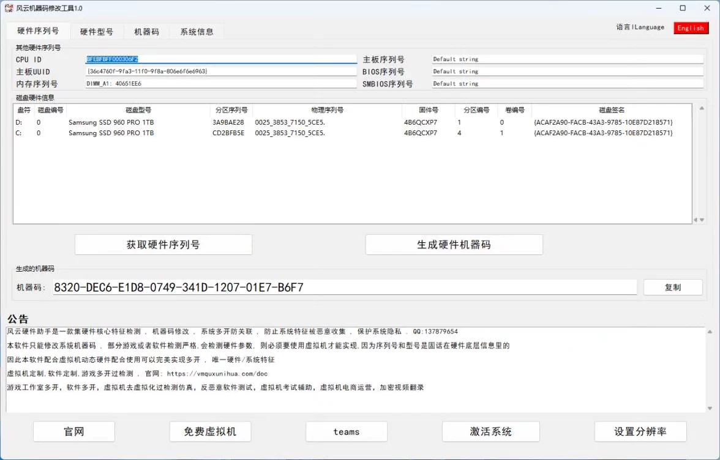The width and height of the screenshot is (720, 460).
Task: Switch to the 硬件型号 tab
Action: click(x=97, y=31)
